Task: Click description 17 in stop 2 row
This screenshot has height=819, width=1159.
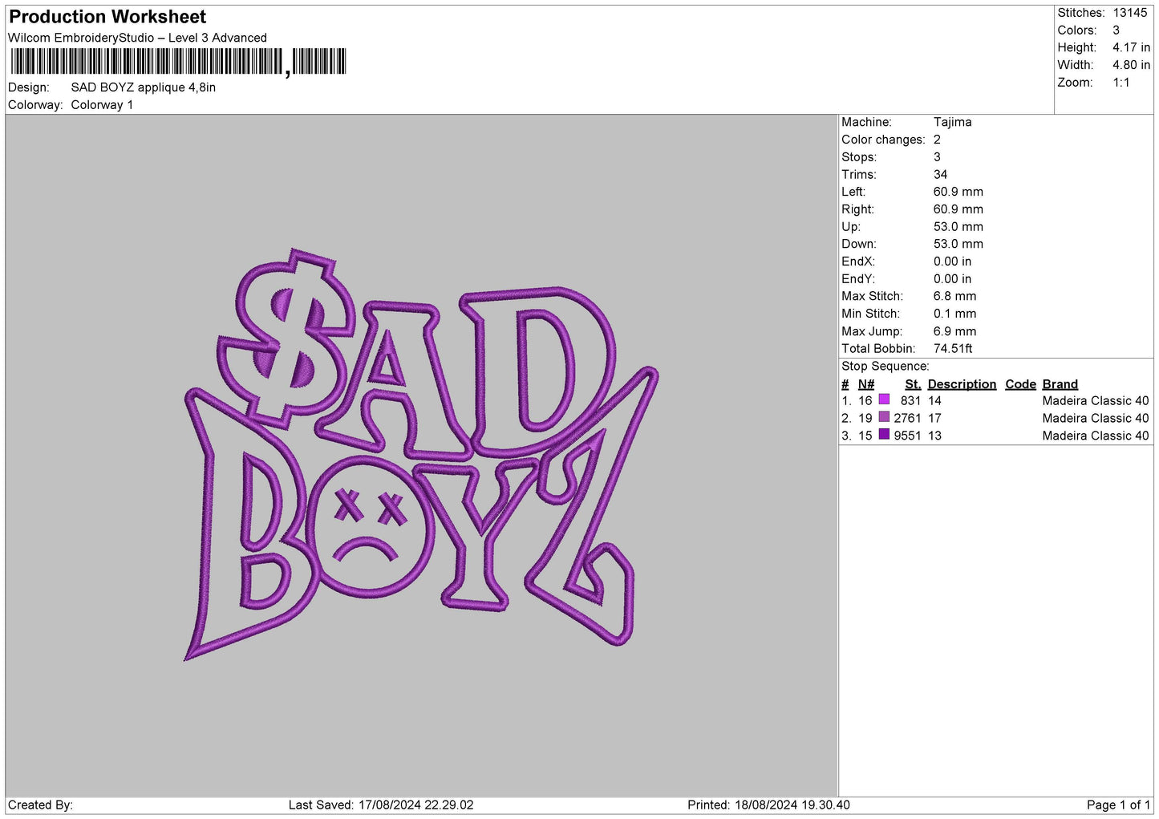Action: pyautogui.click(x=934, y=419)
